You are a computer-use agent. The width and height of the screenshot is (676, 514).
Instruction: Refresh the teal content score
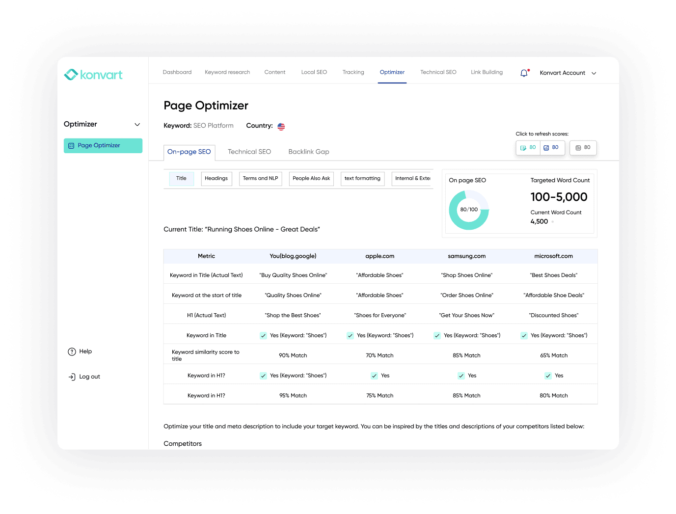tap(528, 148)
